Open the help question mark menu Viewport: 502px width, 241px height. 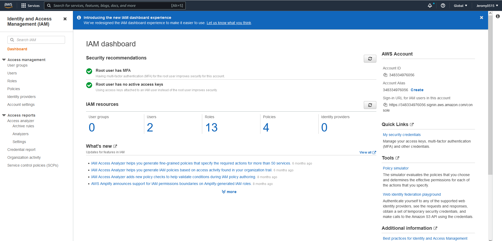pyautogui.click(x=443, y=6)
